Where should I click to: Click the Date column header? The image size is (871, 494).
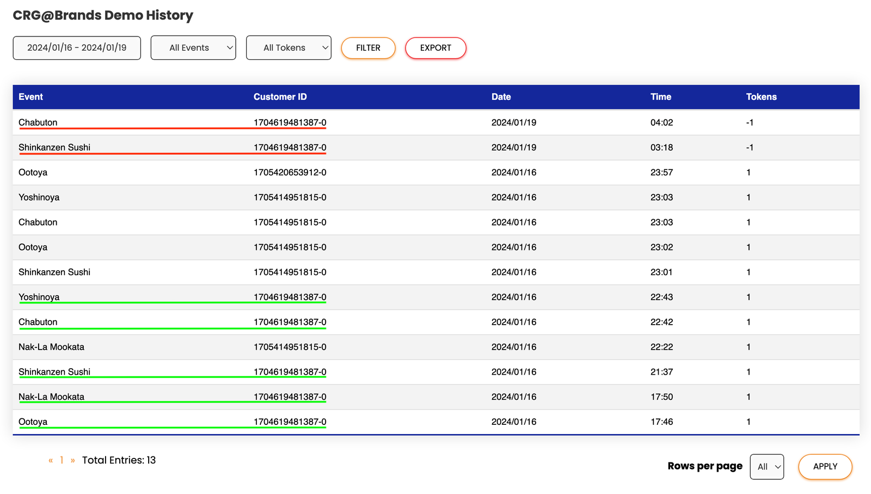click(501, 97)
